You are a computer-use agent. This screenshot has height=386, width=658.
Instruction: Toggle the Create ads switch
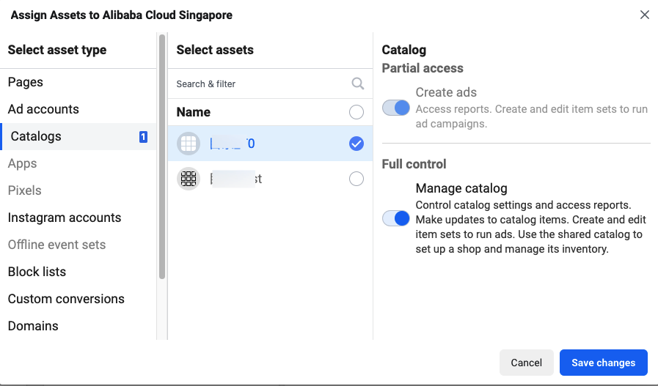coord(396,108)
